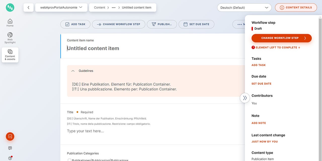
Task: Expand the breadcrumb ellipsis menu
Action: point(114,8)
